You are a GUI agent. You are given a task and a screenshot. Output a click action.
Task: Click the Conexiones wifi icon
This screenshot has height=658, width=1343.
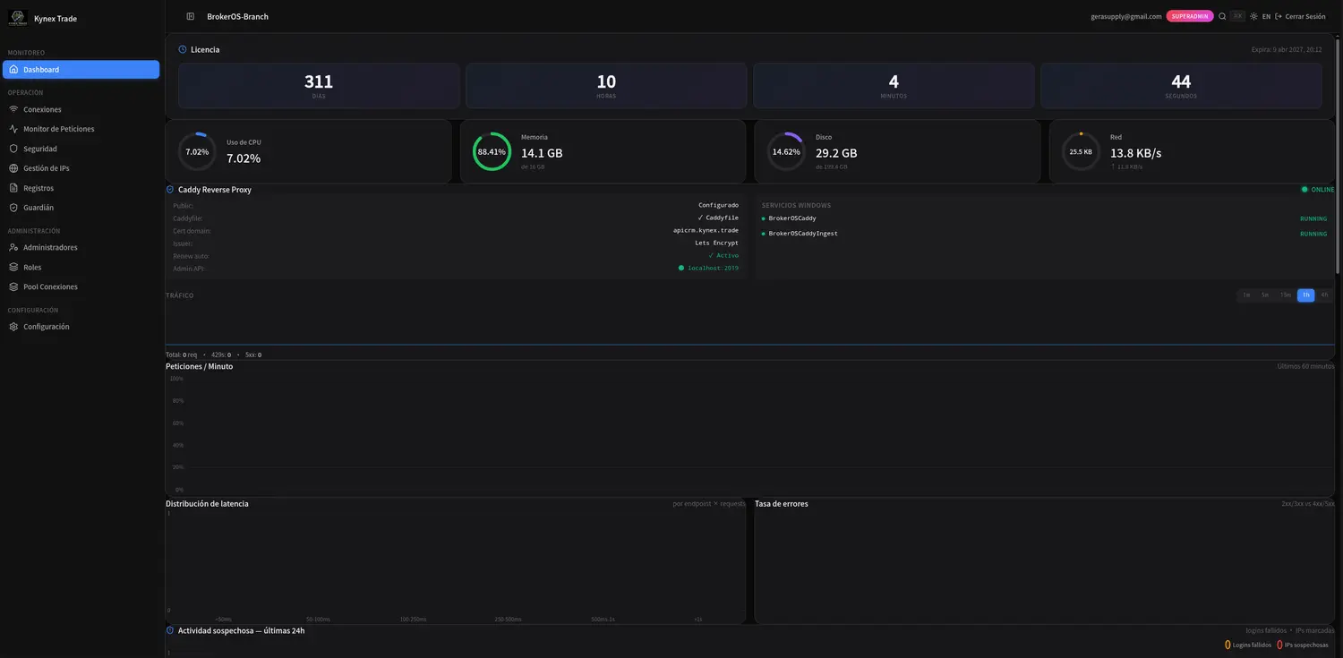click(13, 109)
